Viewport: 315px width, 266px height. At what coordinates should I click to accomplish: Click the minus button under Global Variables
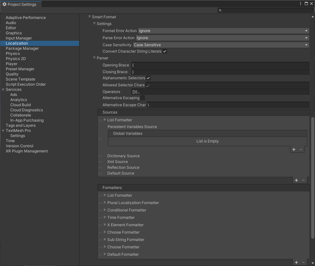(301, 149)
